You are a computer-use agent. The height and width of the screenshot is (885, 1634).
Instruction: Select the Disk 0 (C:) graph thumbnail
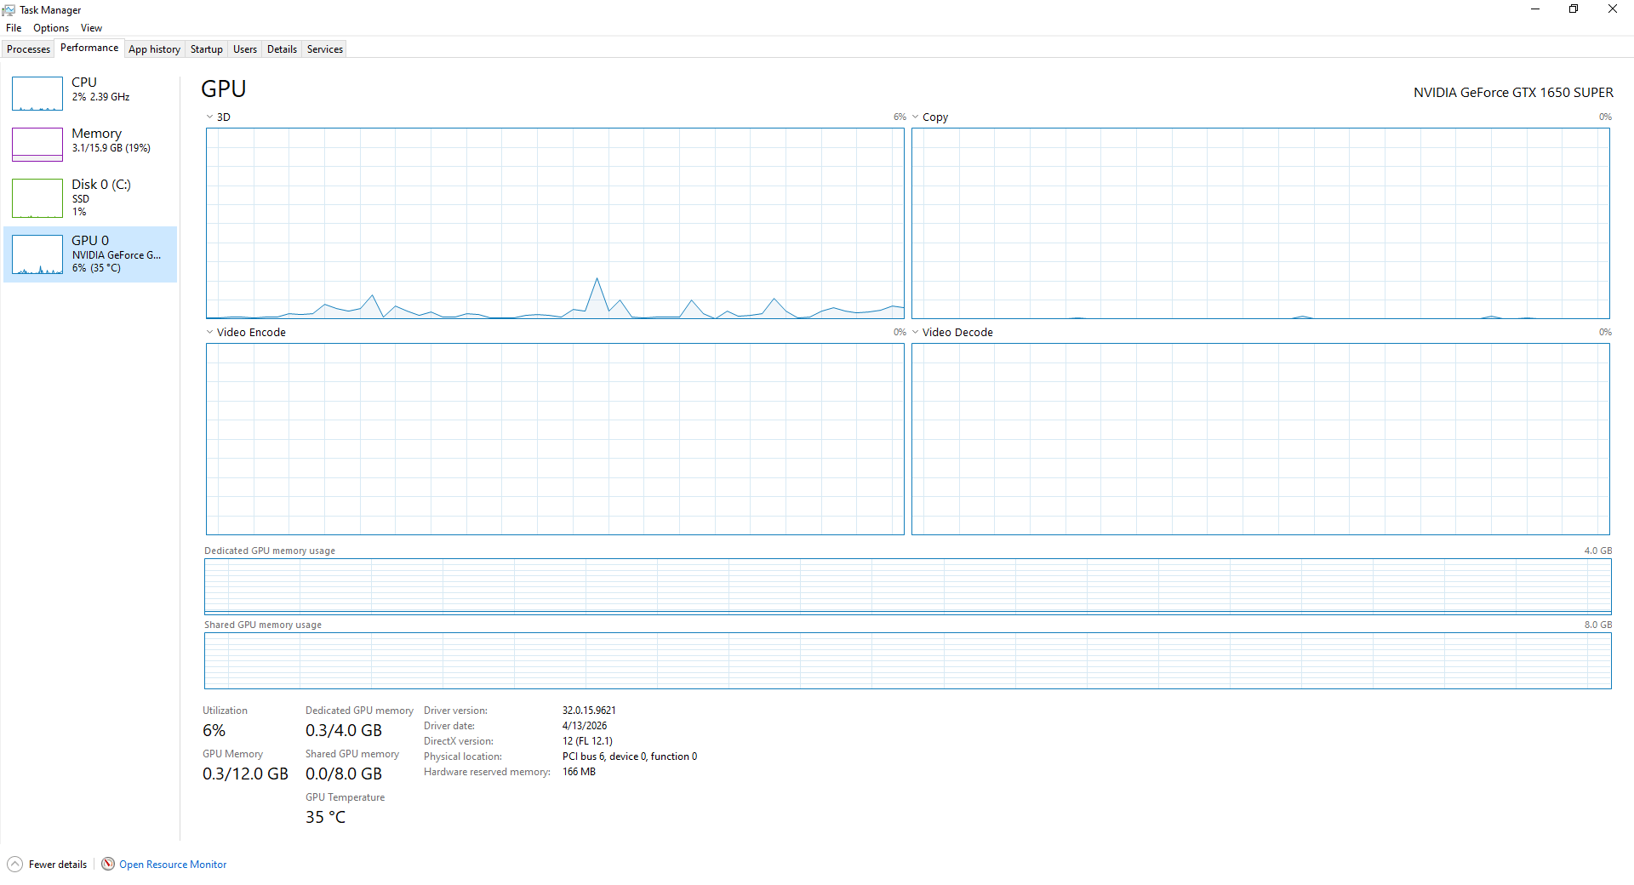(37, 198)
